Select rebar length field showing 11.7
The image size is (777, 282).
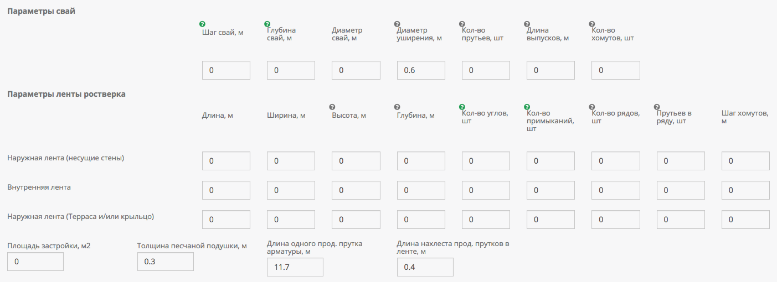(295, 267)
